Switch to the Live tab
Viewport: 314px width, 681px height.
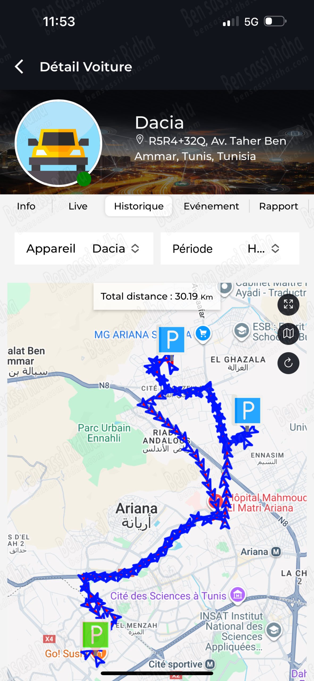pos(78,206)
